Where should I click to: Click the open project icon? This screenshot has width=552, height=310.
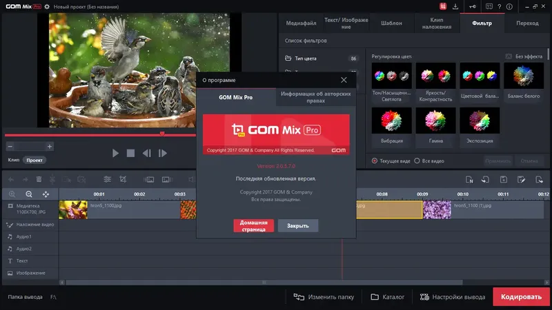click(486, 180)
